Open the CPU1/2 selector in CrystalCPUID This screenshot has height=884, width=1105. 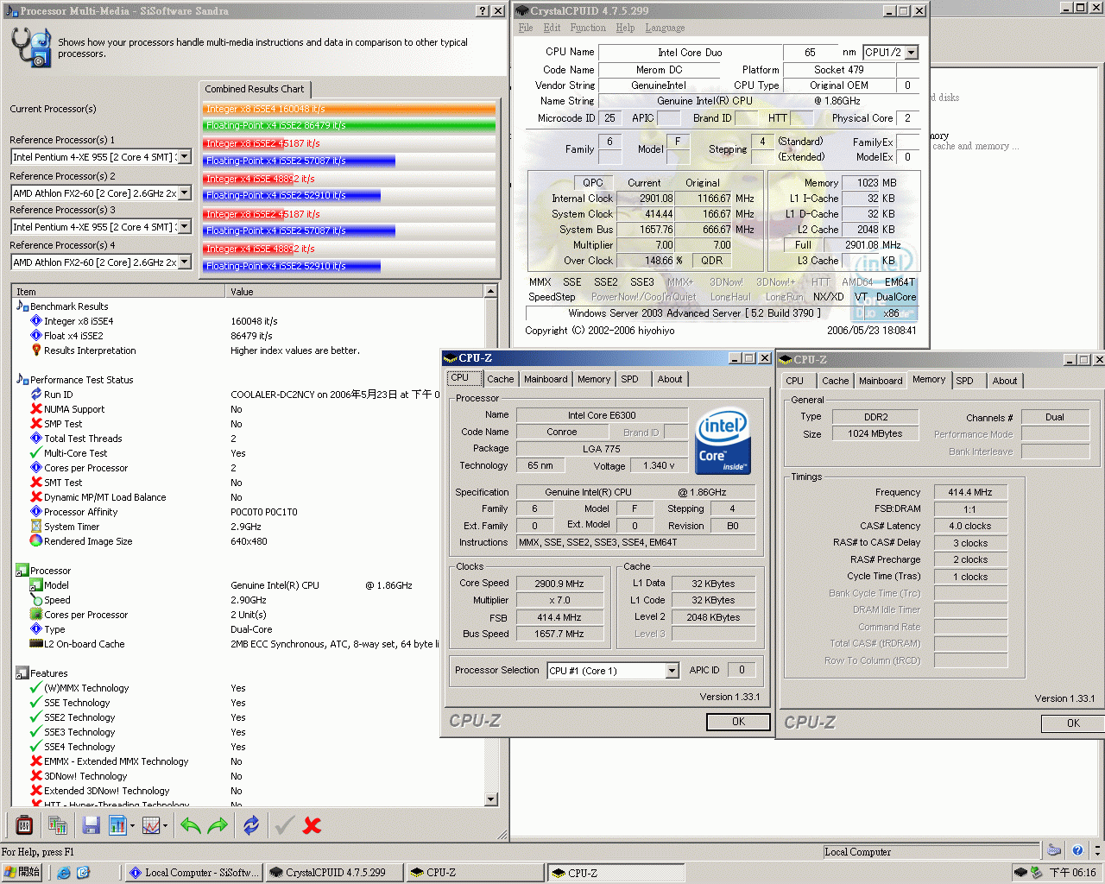tap(912, 53)
